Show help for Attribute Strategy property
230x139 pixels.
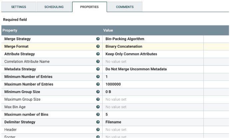[x=98, y=54]
